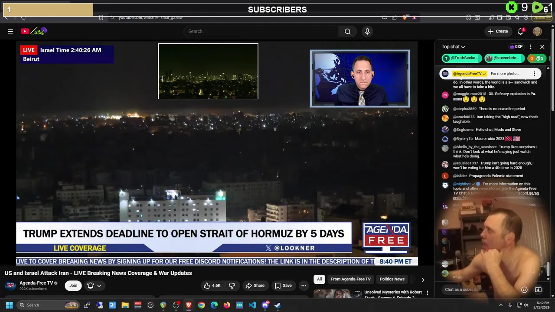
Task: Go to the YouTube home logo
Action: tap(34, 31)
